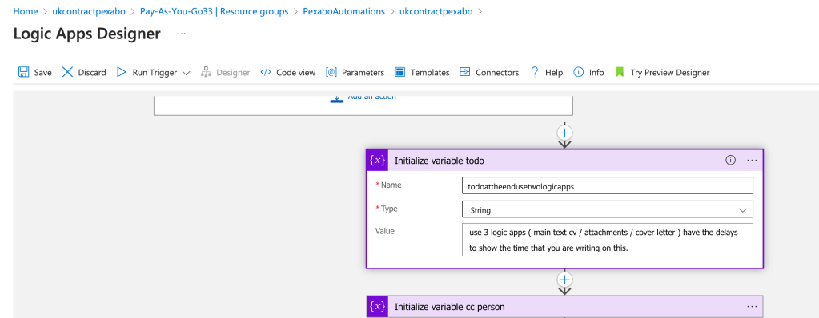
Task: Click the Initialize variable todo header title
Action: point(439,161)
